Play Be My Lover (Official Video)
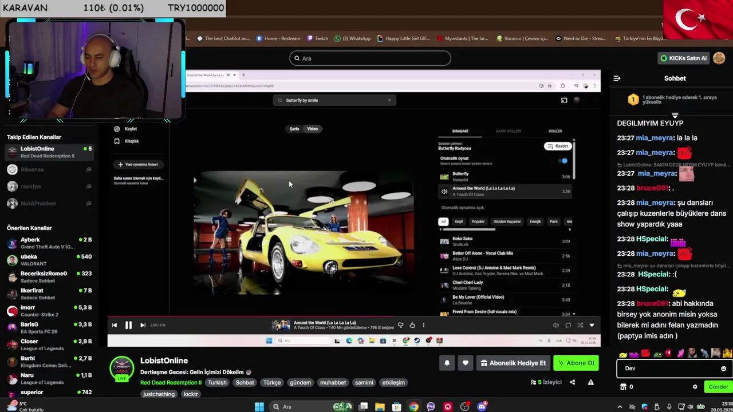The width and height of the screenshot is (733, 412). point(506,300)
